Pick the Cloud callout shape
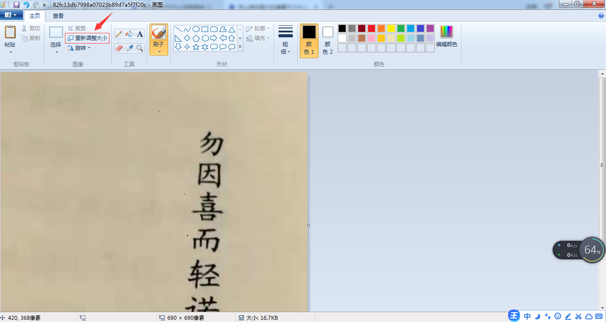 pos(231,47)
